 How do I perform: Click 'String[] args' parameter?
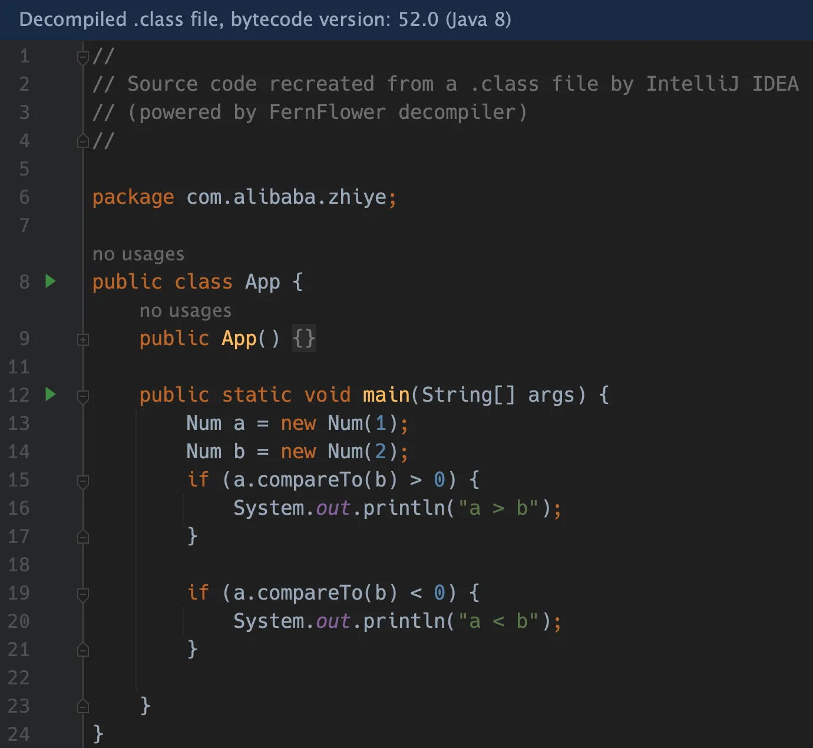pyautogui.click(x=498, y=395)
